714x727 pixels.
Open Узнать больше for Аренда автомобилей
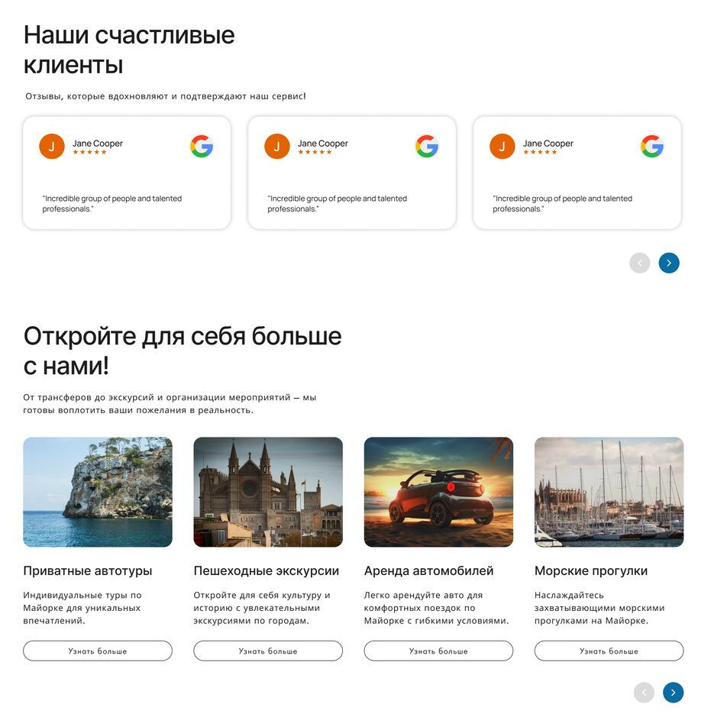[438, 651]
